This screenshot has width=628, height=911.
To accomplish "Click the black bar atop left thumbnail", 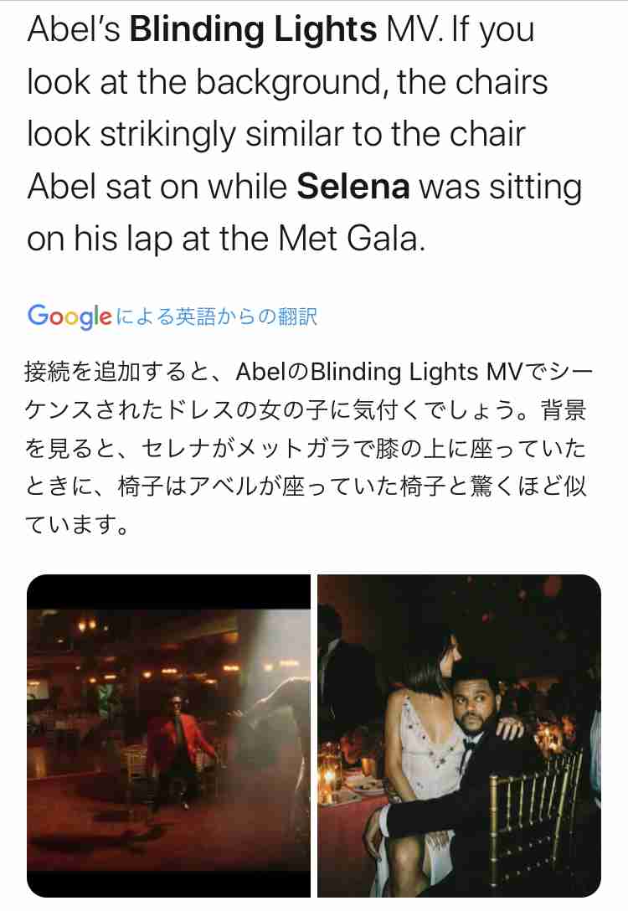I will pyautogui.click(x=168, y=591).
